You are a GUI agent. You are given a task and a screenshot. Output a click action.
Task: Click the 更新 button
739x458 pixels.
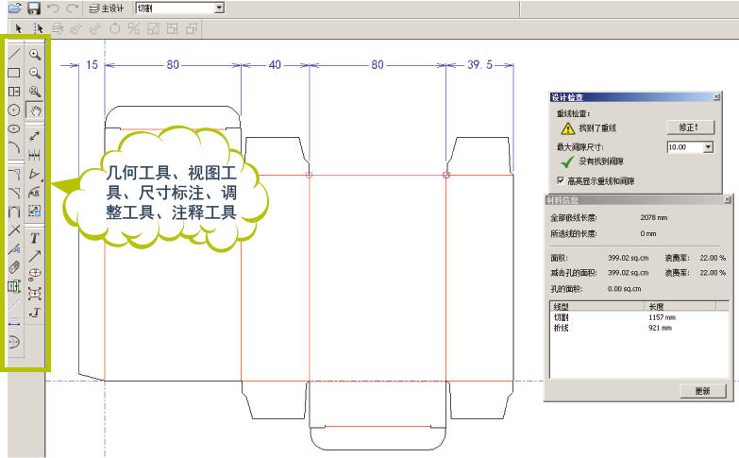702,391
